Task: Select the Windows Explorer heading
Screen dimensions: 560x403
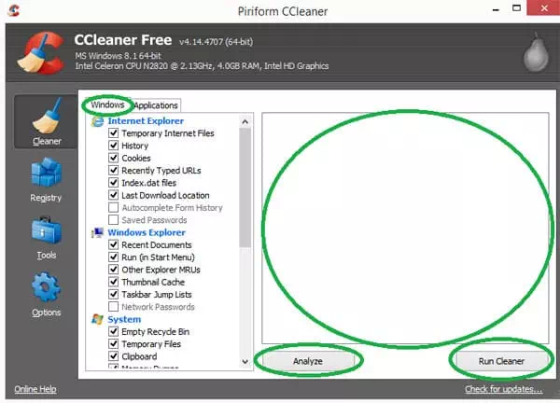Action: (147, 232)
